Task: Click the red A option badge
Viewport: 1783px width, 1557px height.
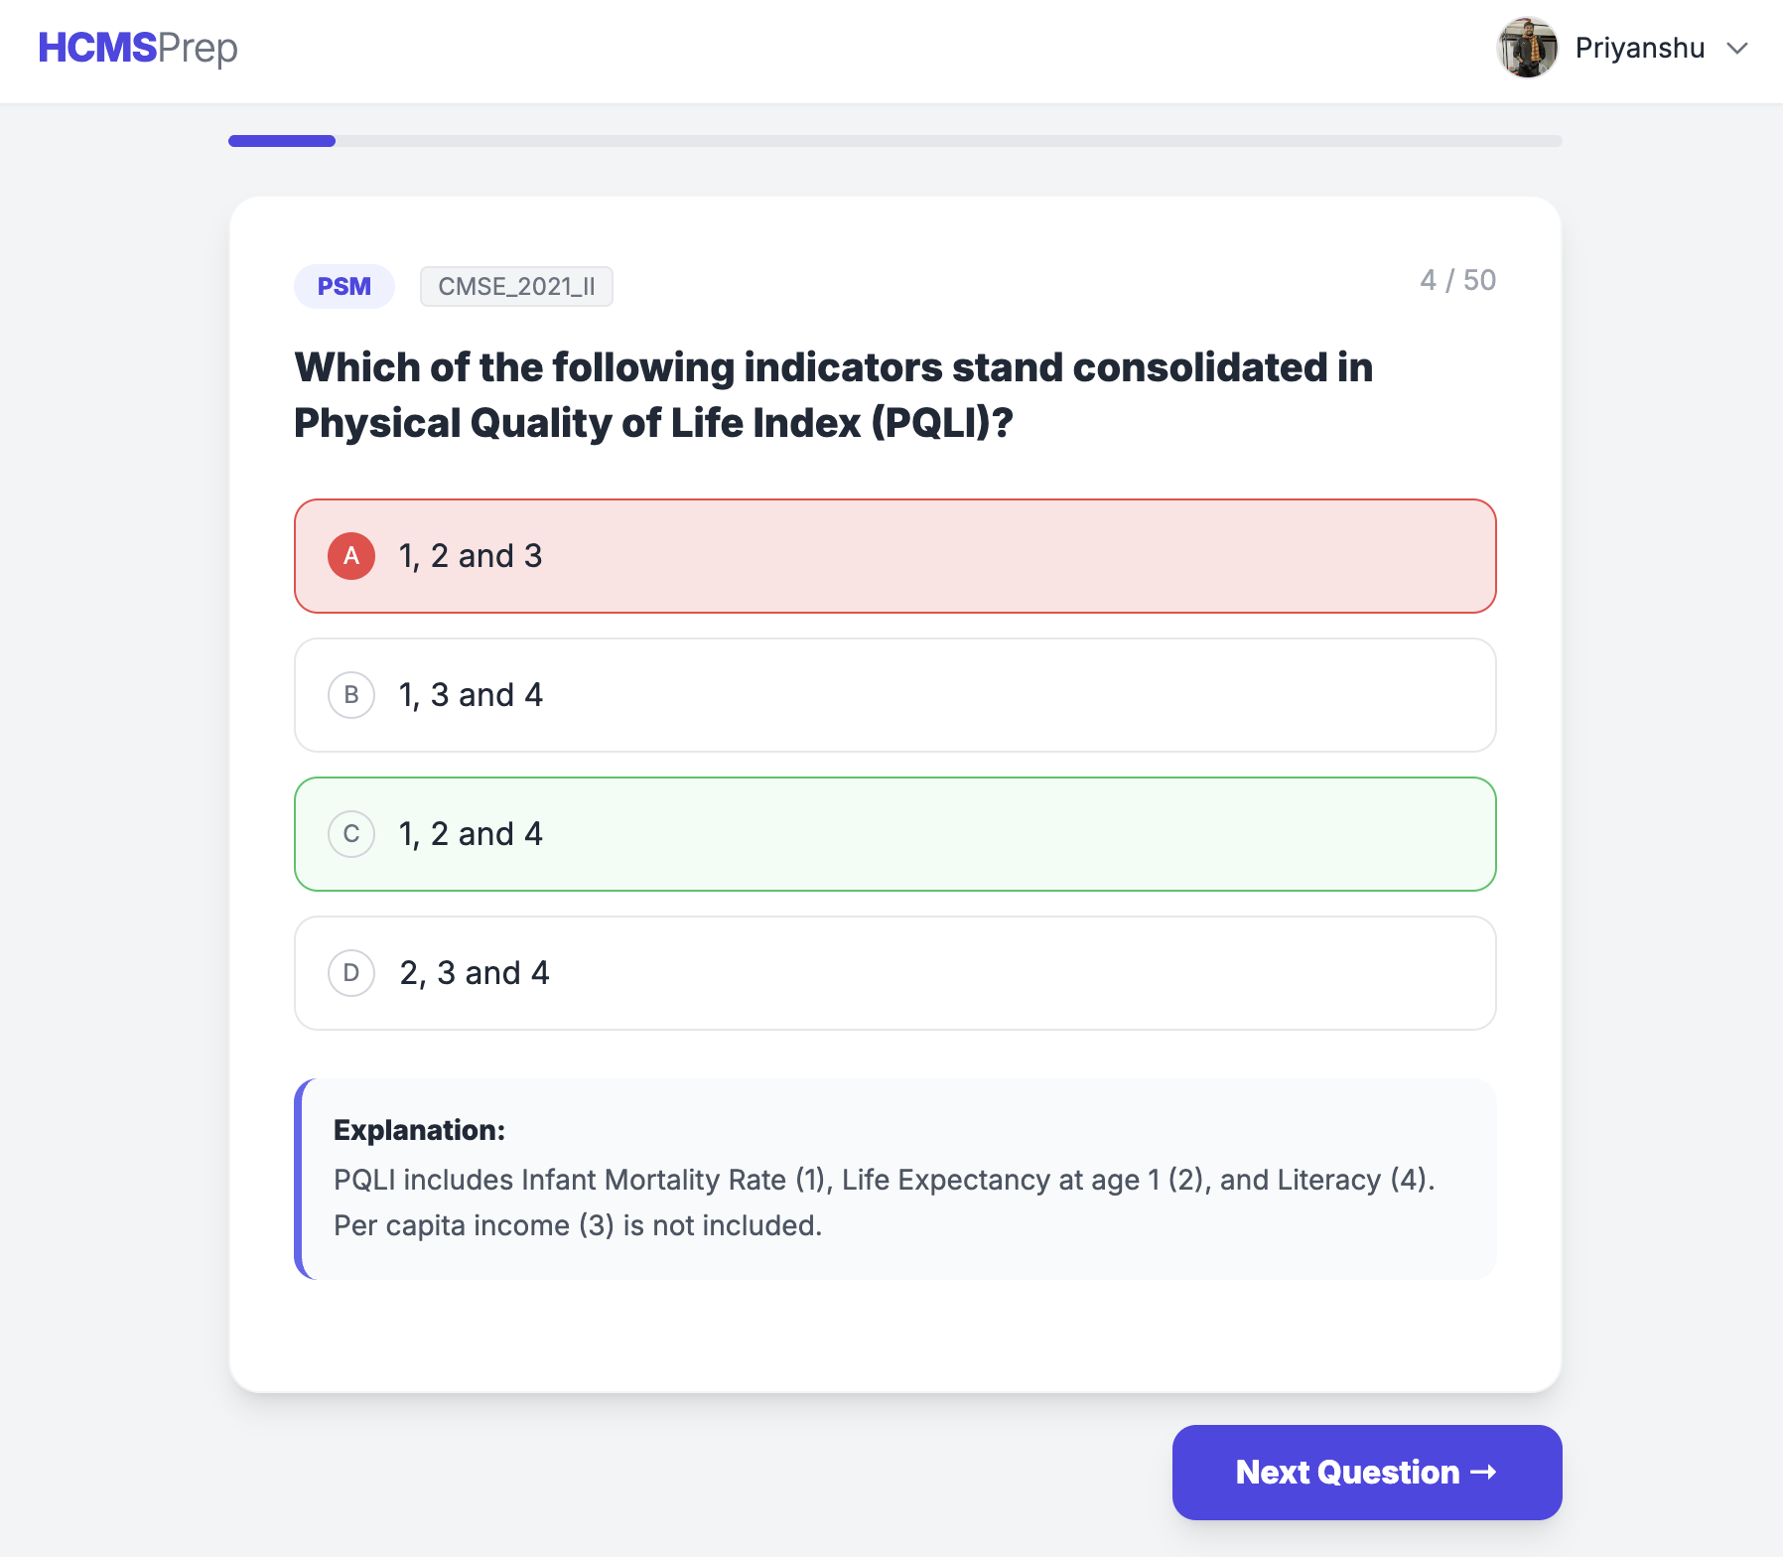Action: [351, 556]
